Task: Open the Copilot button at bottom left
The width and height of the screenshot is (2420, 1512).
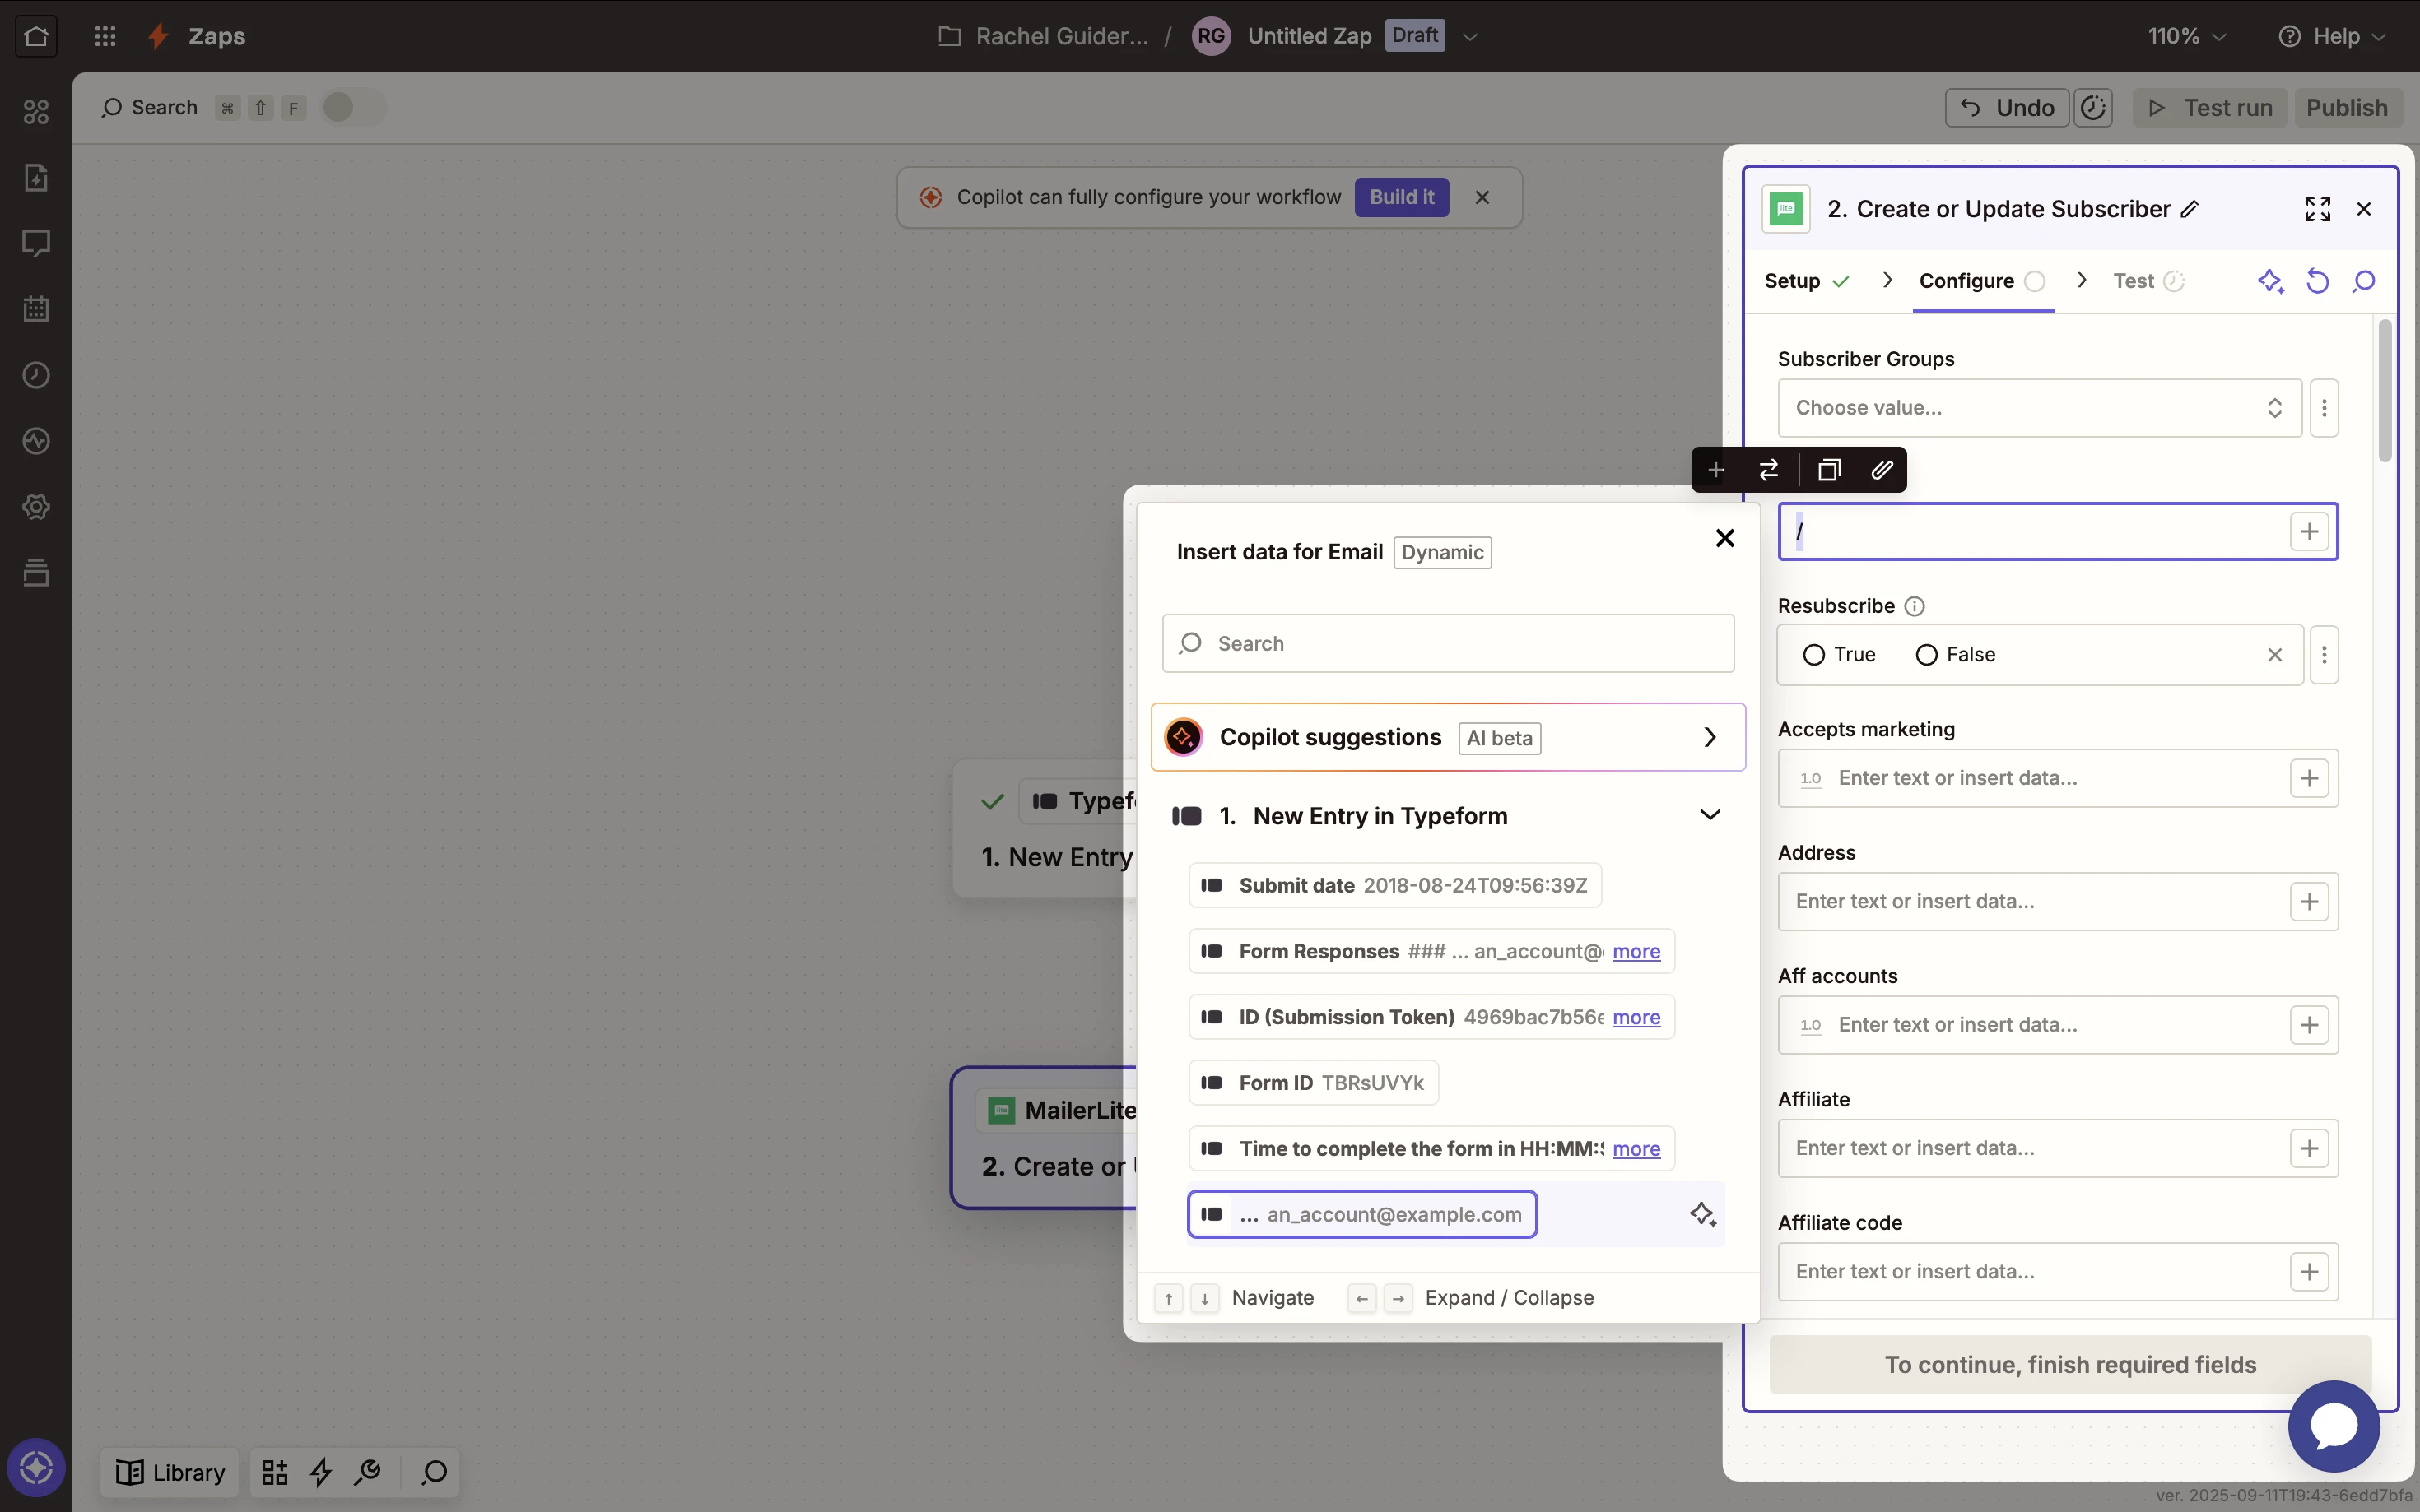Action: point(36,1468)
